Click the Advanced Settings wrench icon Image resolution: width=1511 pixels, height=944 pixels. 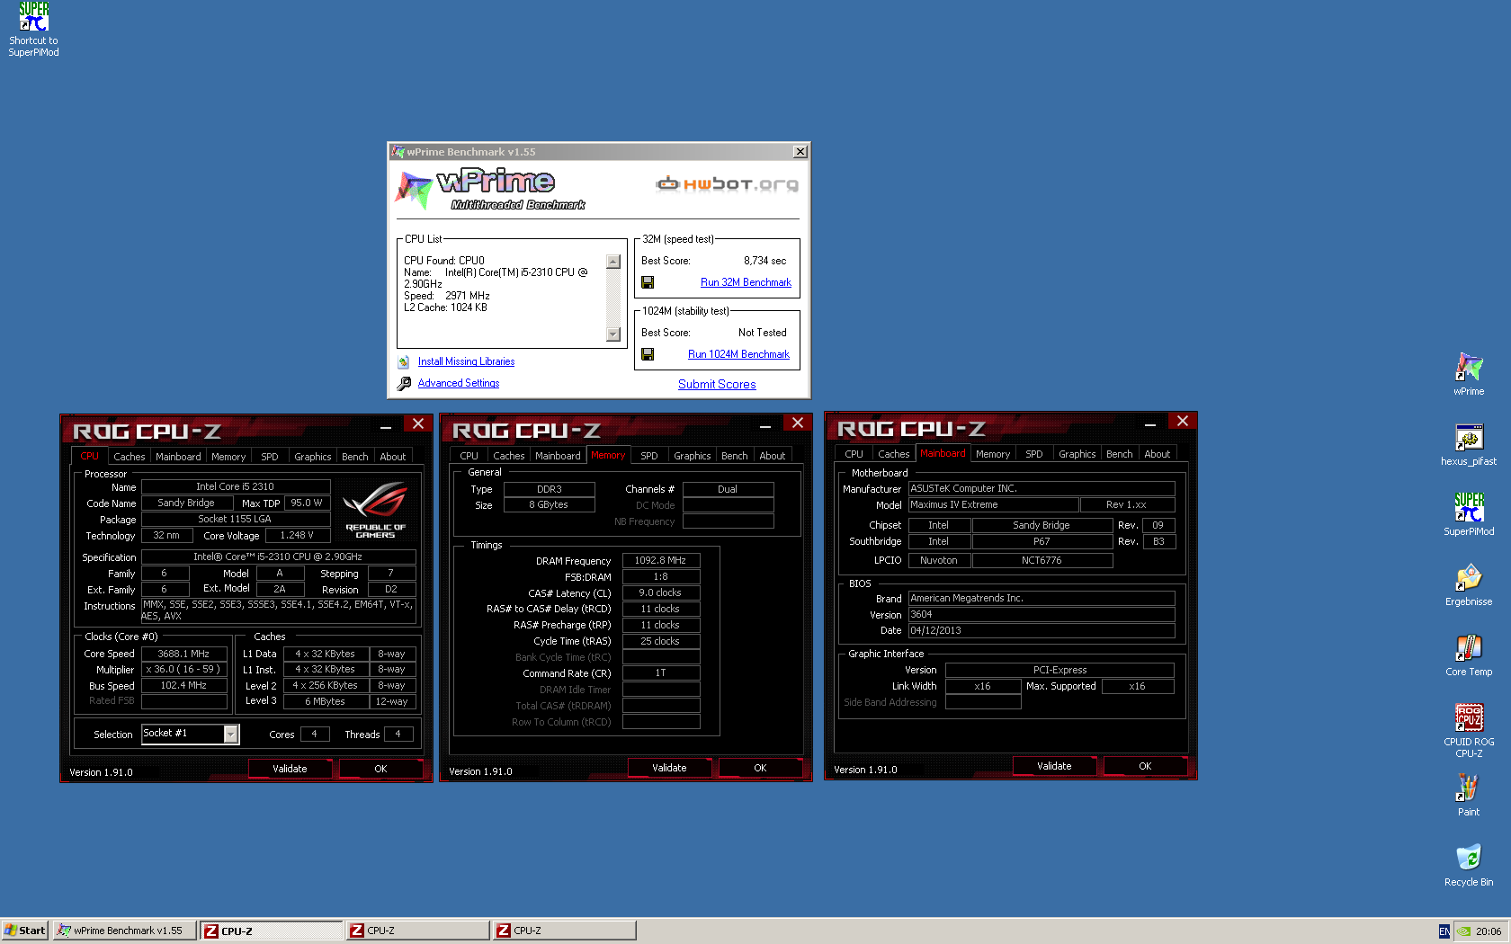click(404, 383)
